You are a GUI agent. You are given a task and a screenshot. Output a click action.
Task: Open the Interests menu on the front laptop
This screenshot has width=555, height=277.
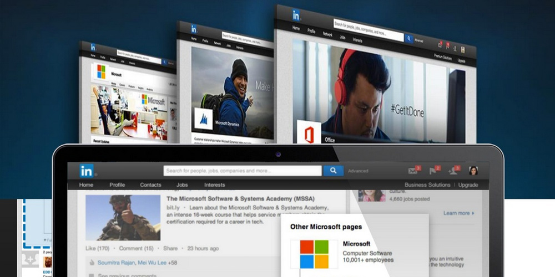tap(214, 185)
